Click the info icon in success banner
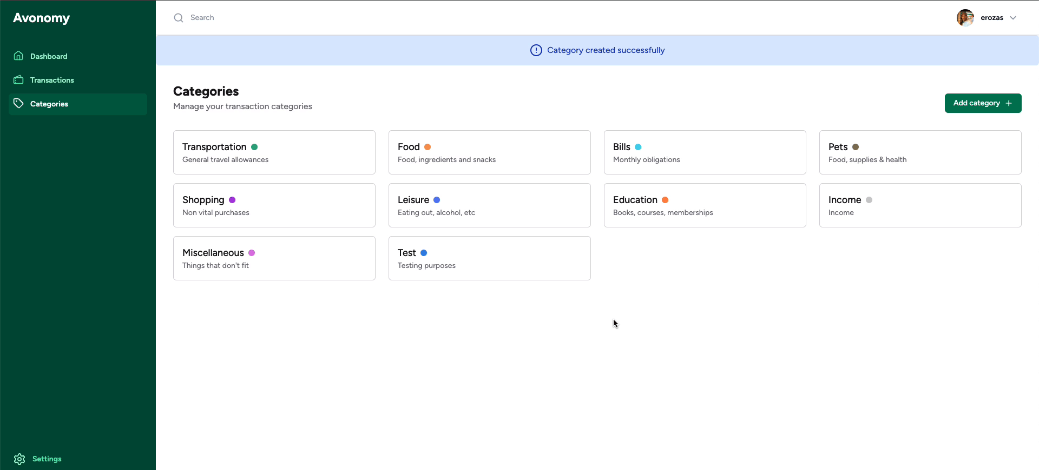The image size is (1039, 470). tap(536, 50)
